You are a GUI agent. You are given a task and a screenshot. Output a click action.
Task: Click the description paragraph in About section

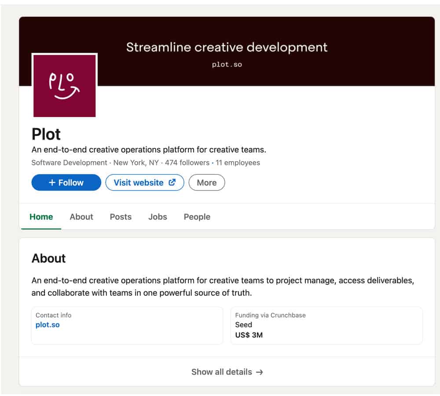pos(223,286)
